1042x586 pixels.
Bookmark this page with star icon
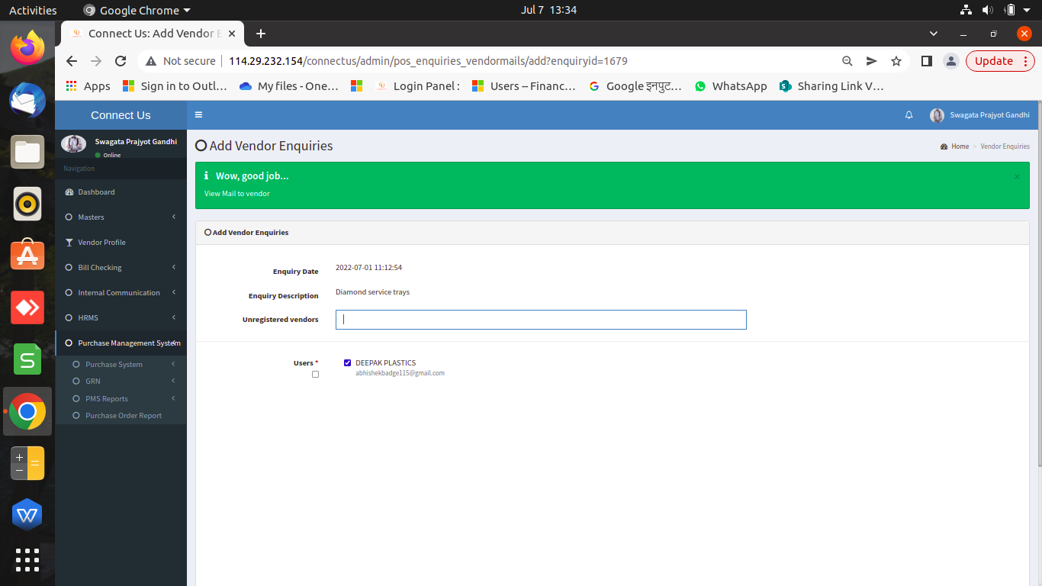(x=896, y=61)
